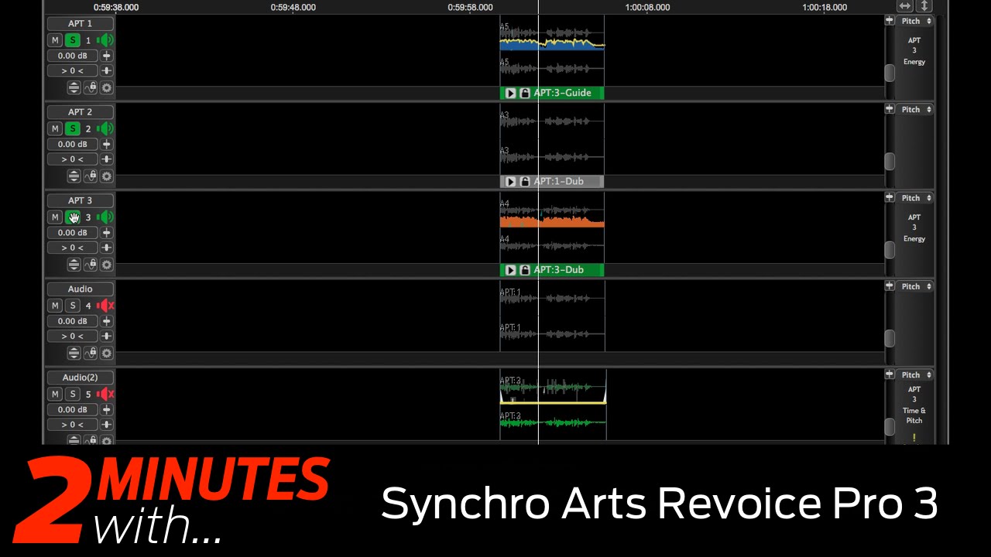Toggle the APT 1 green speaker output
Image resolution: width=991 pixels, height=557 pixels.
105,40
